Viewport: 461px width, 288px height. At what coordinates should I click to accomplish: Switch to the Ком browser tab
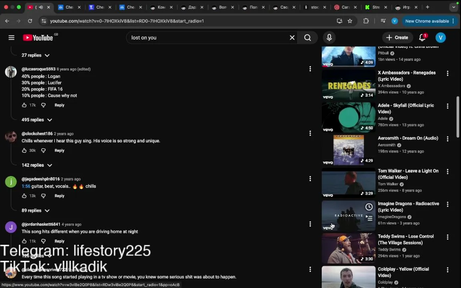point(162,7)
